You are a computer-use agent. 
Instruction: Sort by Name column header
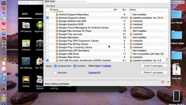[x=56, y=10]
